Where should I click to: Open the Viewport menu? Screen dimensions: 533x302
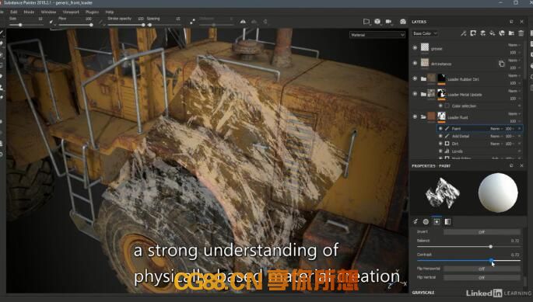pos(71,12)
